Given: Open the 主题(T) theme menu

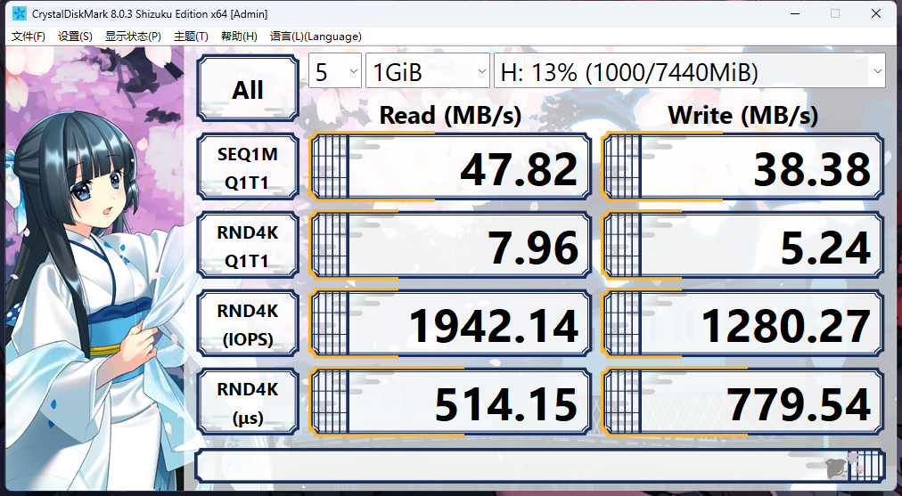Looking at the screenshot, I should click(x=191, y=37).
